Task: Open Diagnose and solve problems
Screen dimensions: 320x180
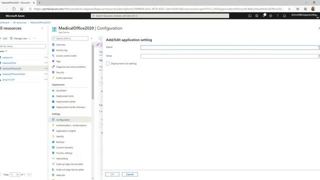Action: point(70,66)
